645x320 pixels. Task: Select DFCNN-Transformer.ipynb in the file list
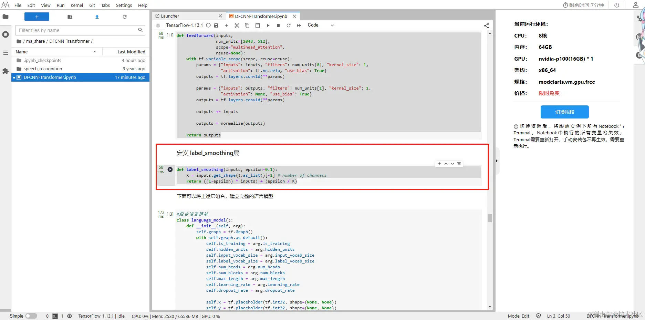81,78
